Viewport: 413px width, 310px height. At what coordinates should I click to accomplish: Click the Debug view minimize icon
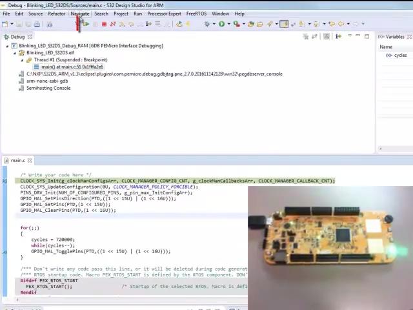[x=358, y=37]
